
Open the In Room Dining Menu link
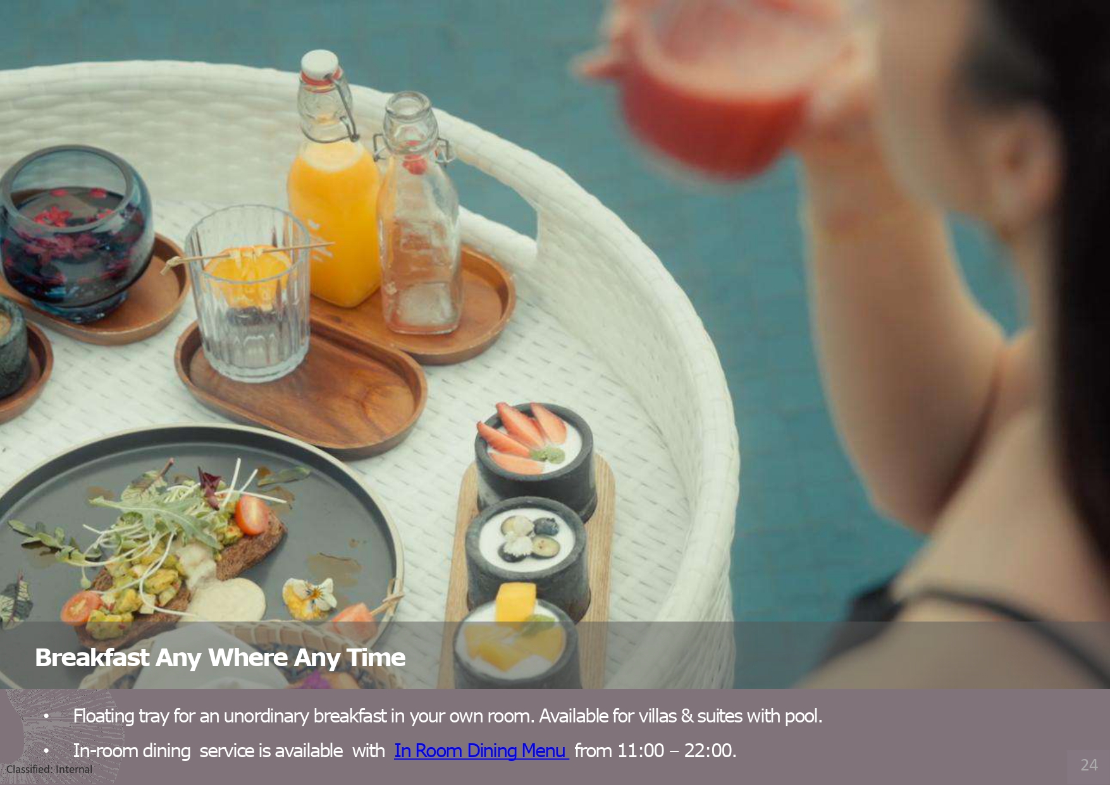[481, 750]
